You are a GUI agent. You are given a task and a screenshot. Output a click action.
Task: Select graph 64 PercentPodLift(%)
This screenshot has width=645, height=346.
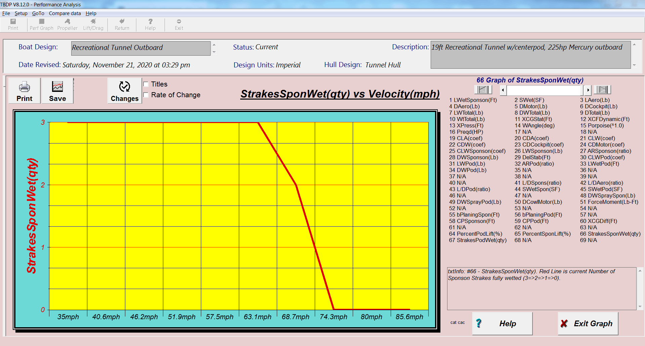click(x=475, y=234)
